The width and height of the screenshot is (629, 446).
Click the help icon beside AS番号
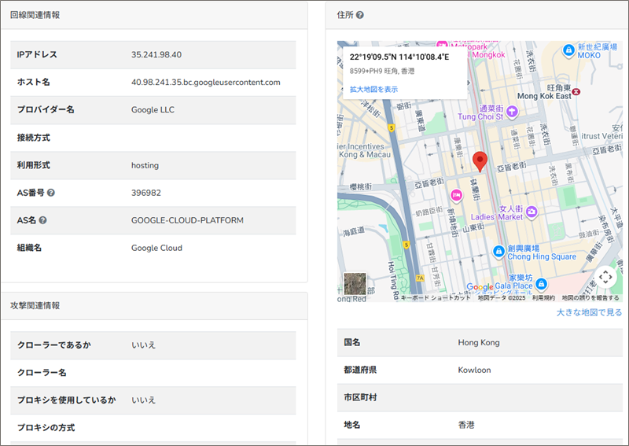[x=51, y=193]
